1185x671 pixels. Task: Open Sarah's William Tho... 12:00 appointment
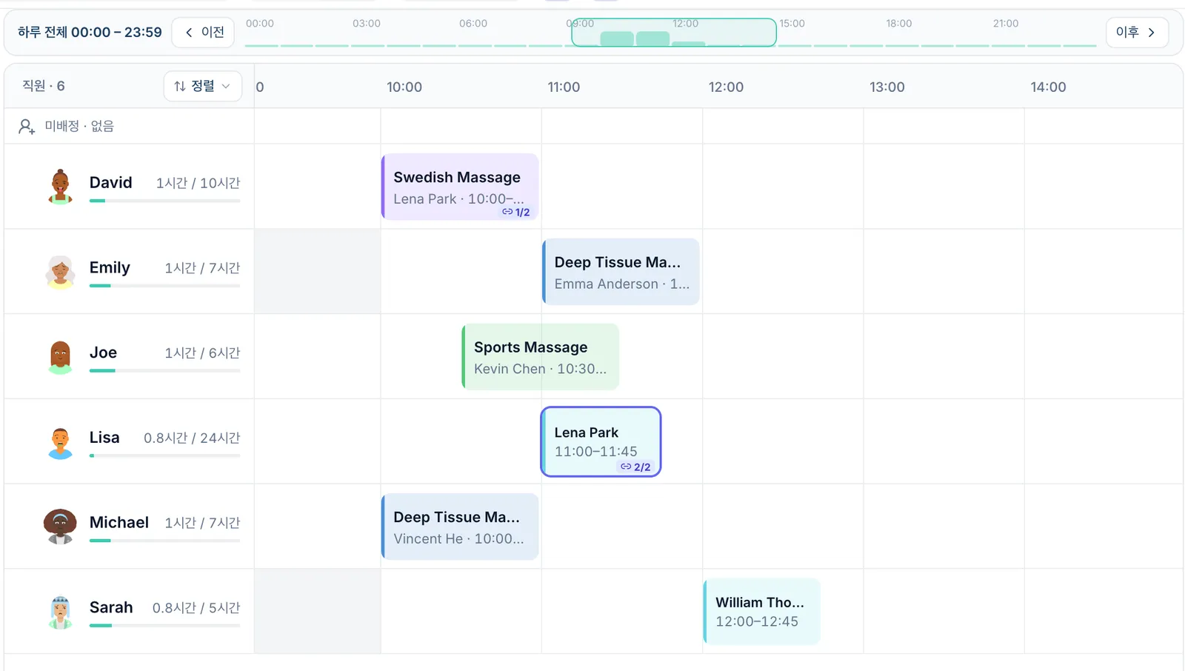[761, 612]
